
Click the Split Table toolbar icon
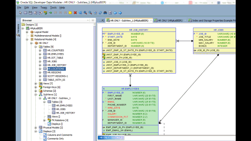coord(35,13)
